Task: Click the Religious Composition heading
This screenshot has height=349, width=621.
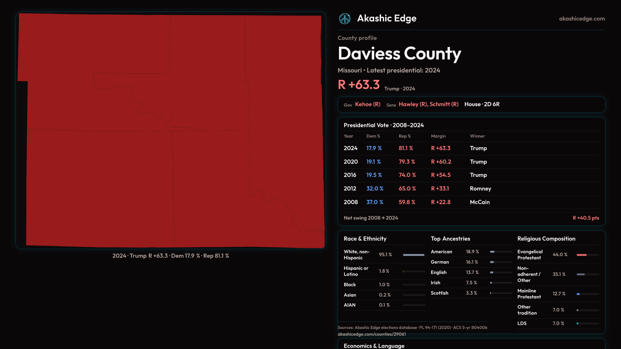Action: (x=546, y=239)
